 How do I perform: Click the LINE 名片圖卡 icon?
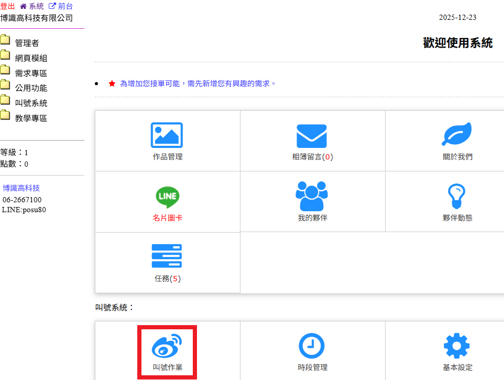[167, 197]
